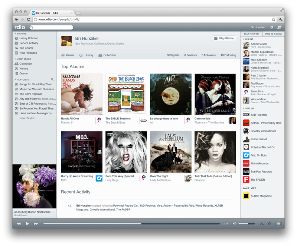Click the track progress bar
Viewport: 297px width, 246px height.
click(x=131, y=224)
